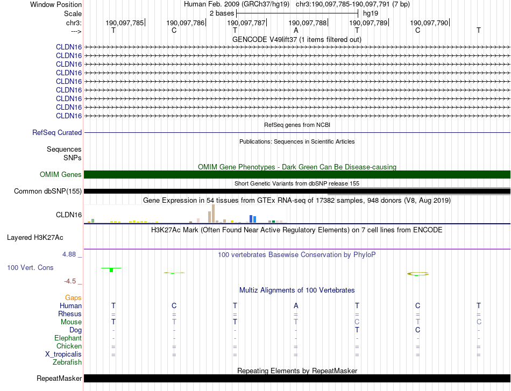Click the 100 Vert. Cons label

(30, 267)
